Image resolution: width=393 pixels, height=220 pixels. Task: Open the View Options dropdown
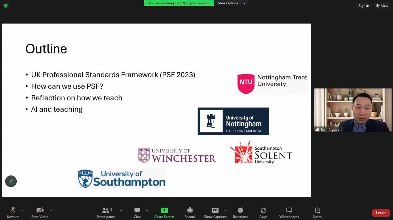click(x=232, y=3)
